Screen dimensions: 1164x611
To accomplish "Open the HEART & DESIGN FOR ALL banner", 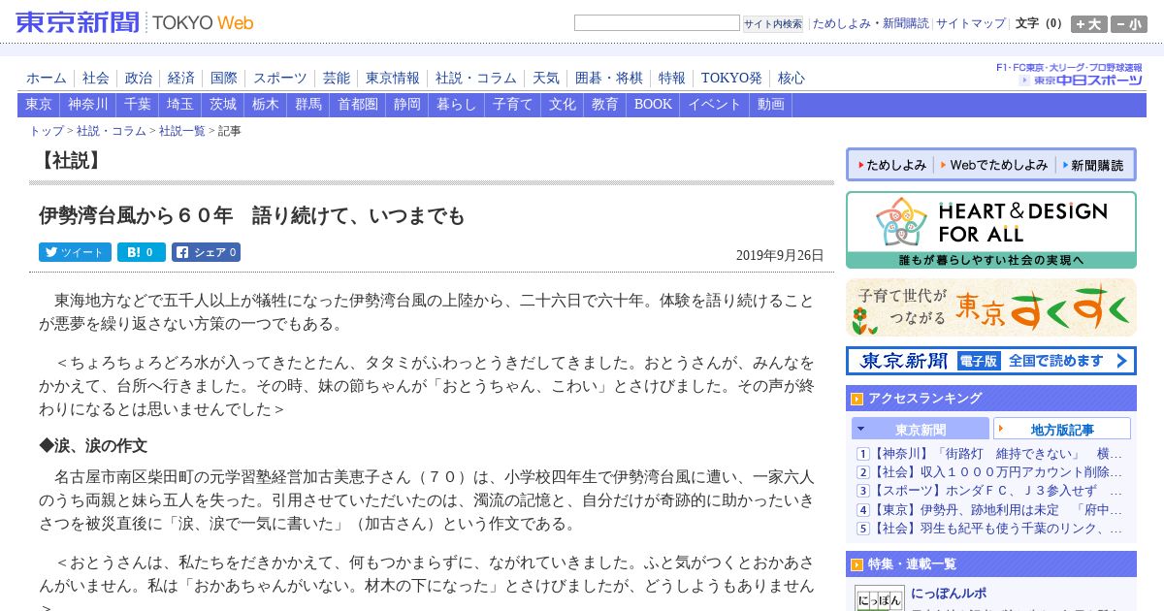I will [x=991, y=230].
